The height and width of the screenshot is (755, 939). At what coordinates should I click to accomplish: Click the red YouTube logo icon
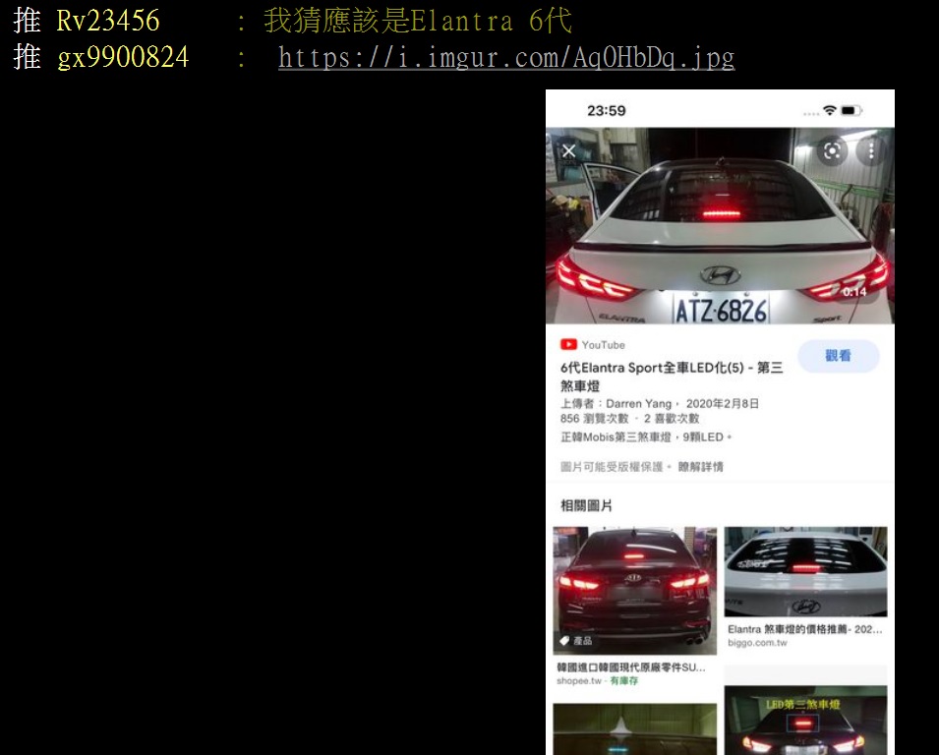568,345
